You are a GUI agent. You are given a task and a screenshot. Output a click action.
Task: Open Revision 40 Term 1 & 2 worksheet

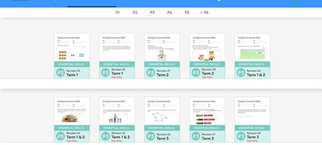pyautogui.click(x=252, y=56)
